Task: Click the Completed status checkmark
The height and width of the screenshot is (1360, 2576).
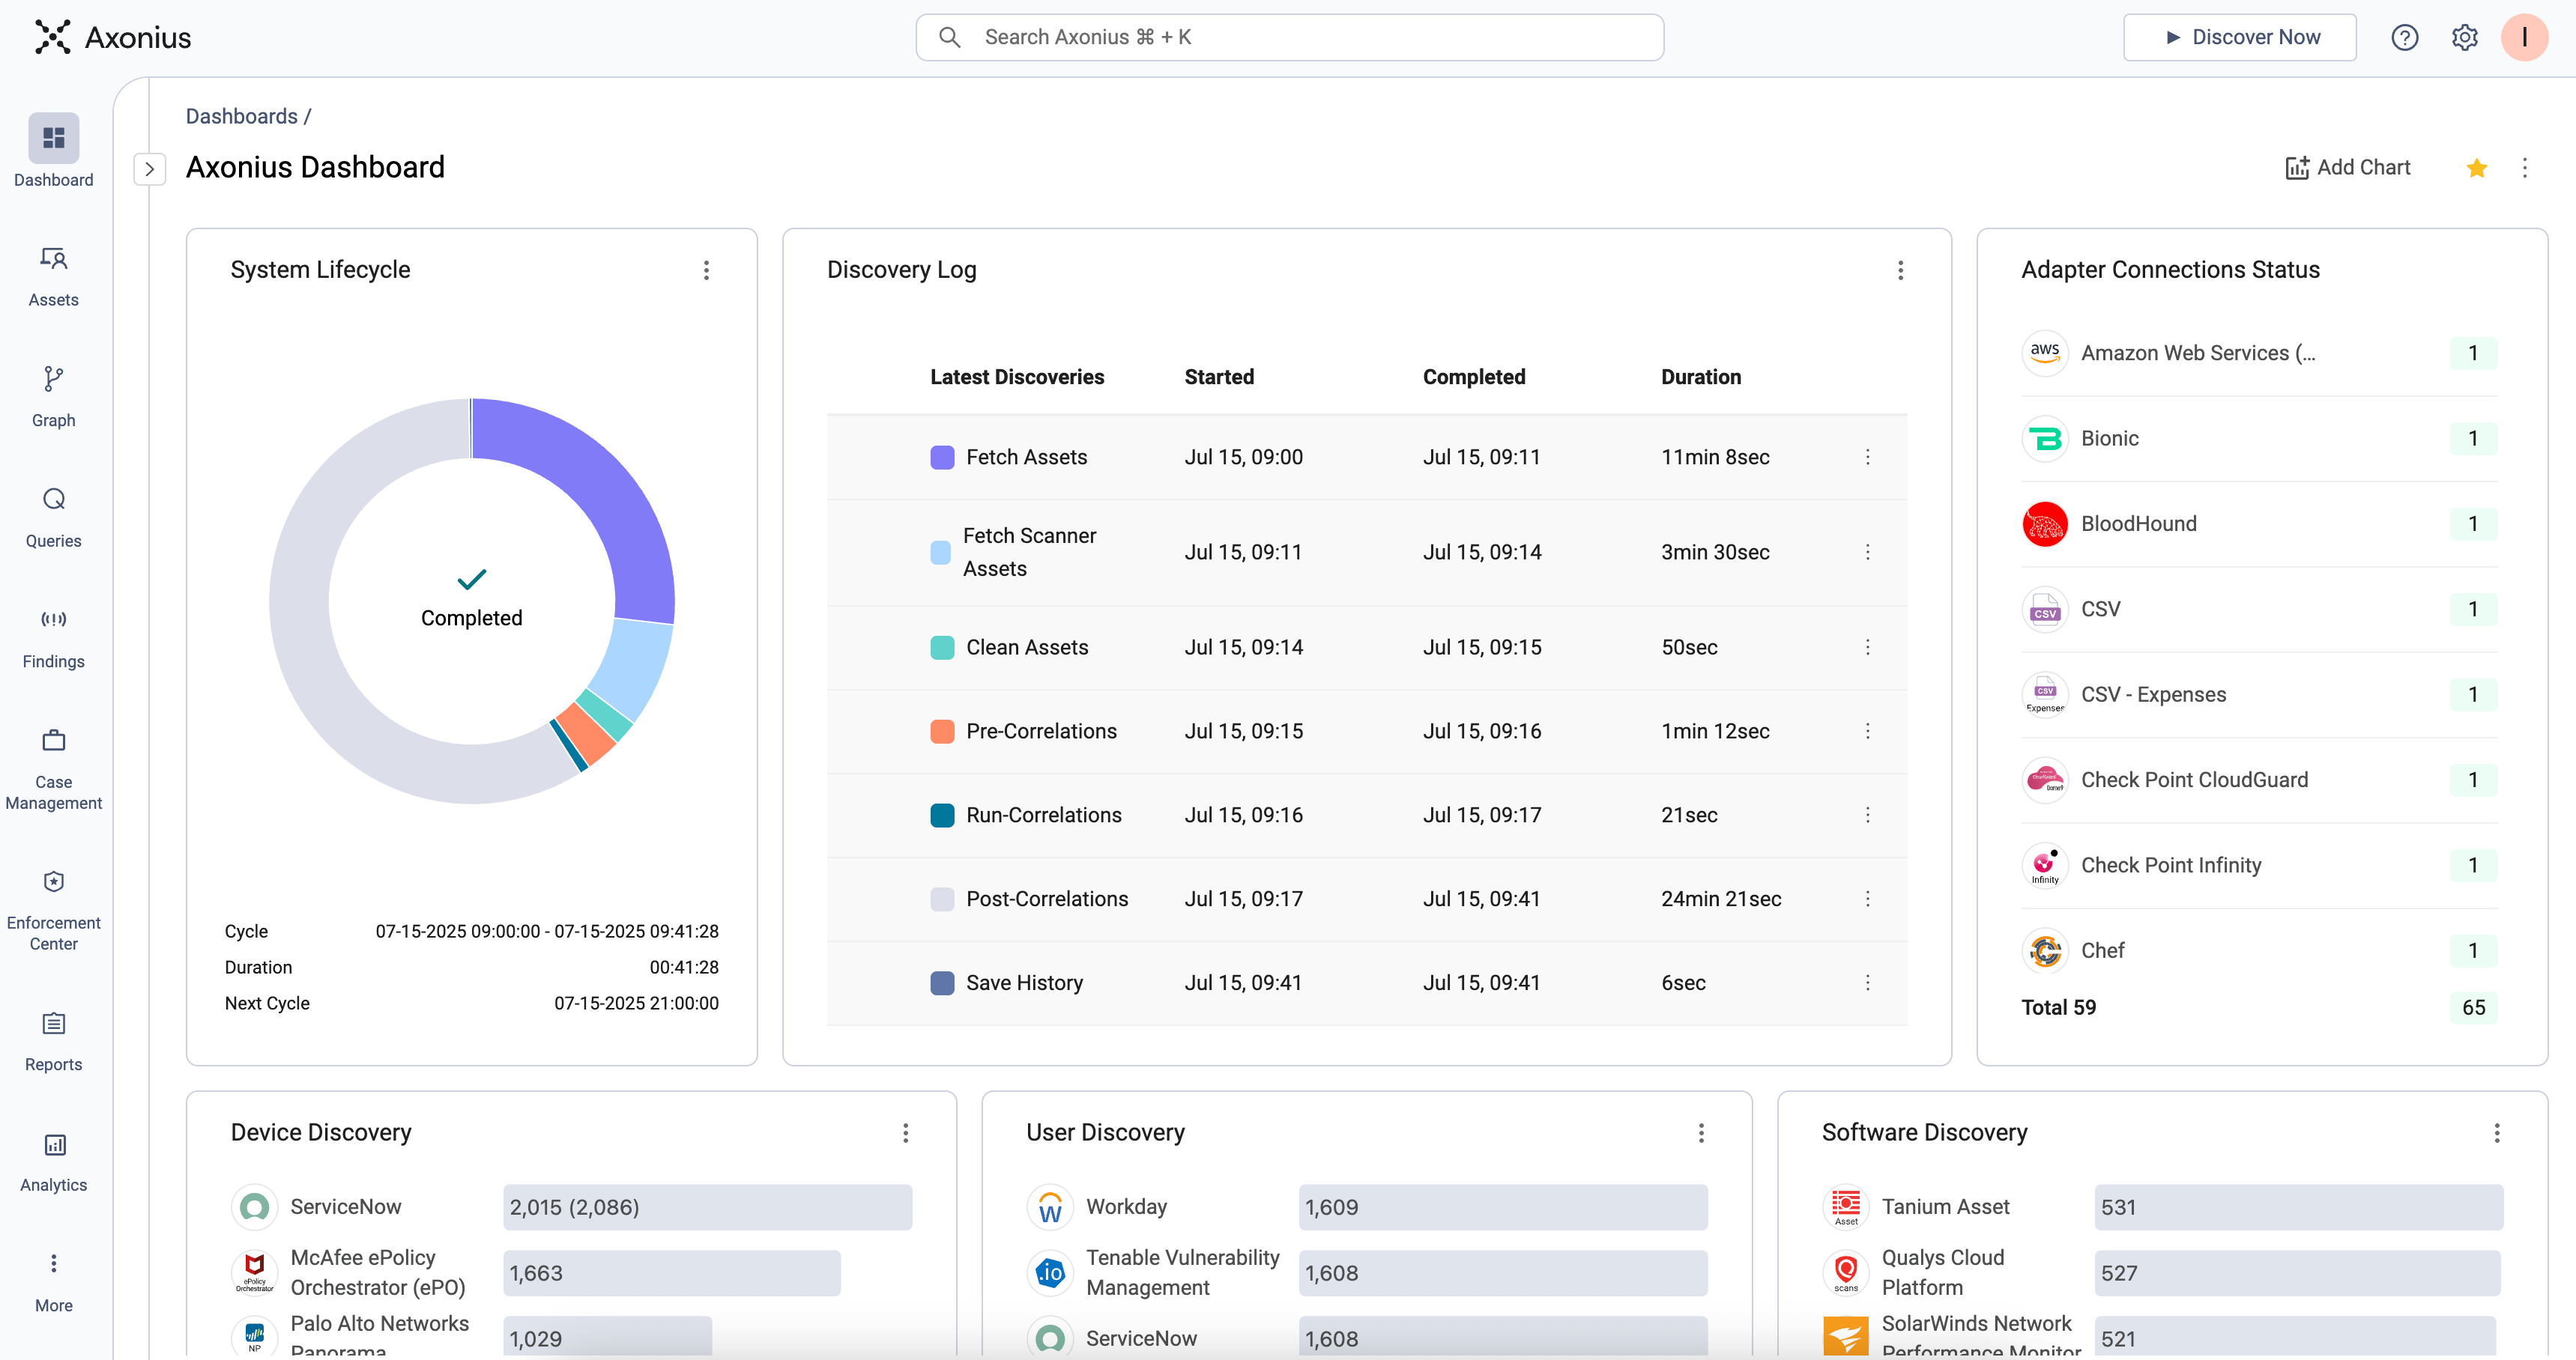Action: click(472, 579)
